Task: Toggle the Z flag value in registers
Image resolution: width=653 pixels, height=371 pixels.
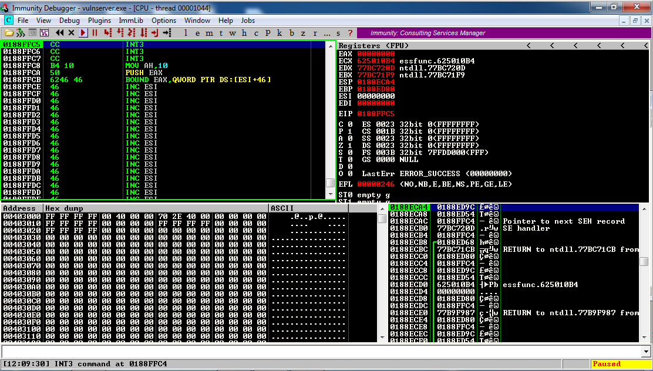Action: 349,145
